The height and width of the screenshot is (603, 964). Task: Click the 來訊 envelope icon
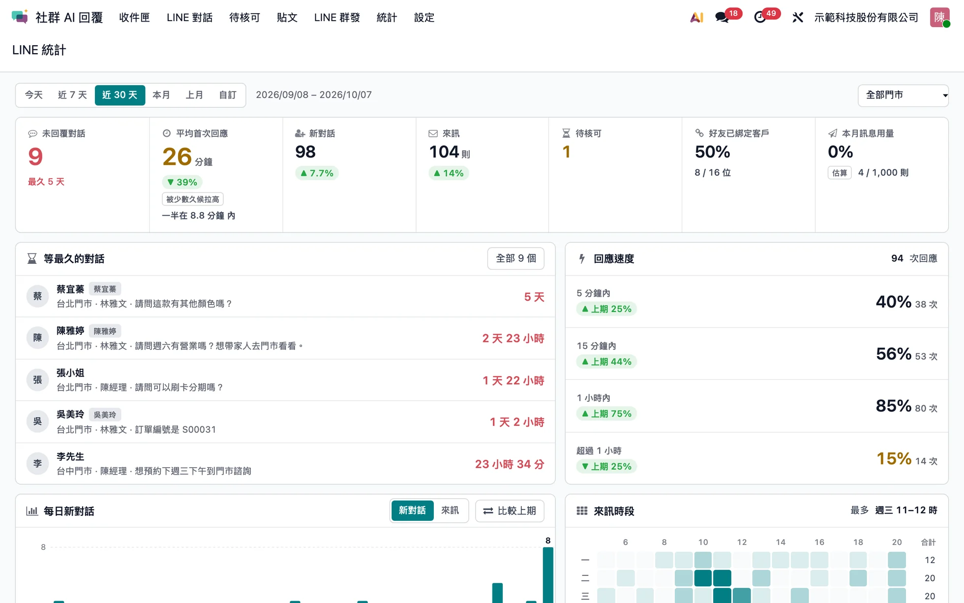pyautogui.click(x=433, y=133)
